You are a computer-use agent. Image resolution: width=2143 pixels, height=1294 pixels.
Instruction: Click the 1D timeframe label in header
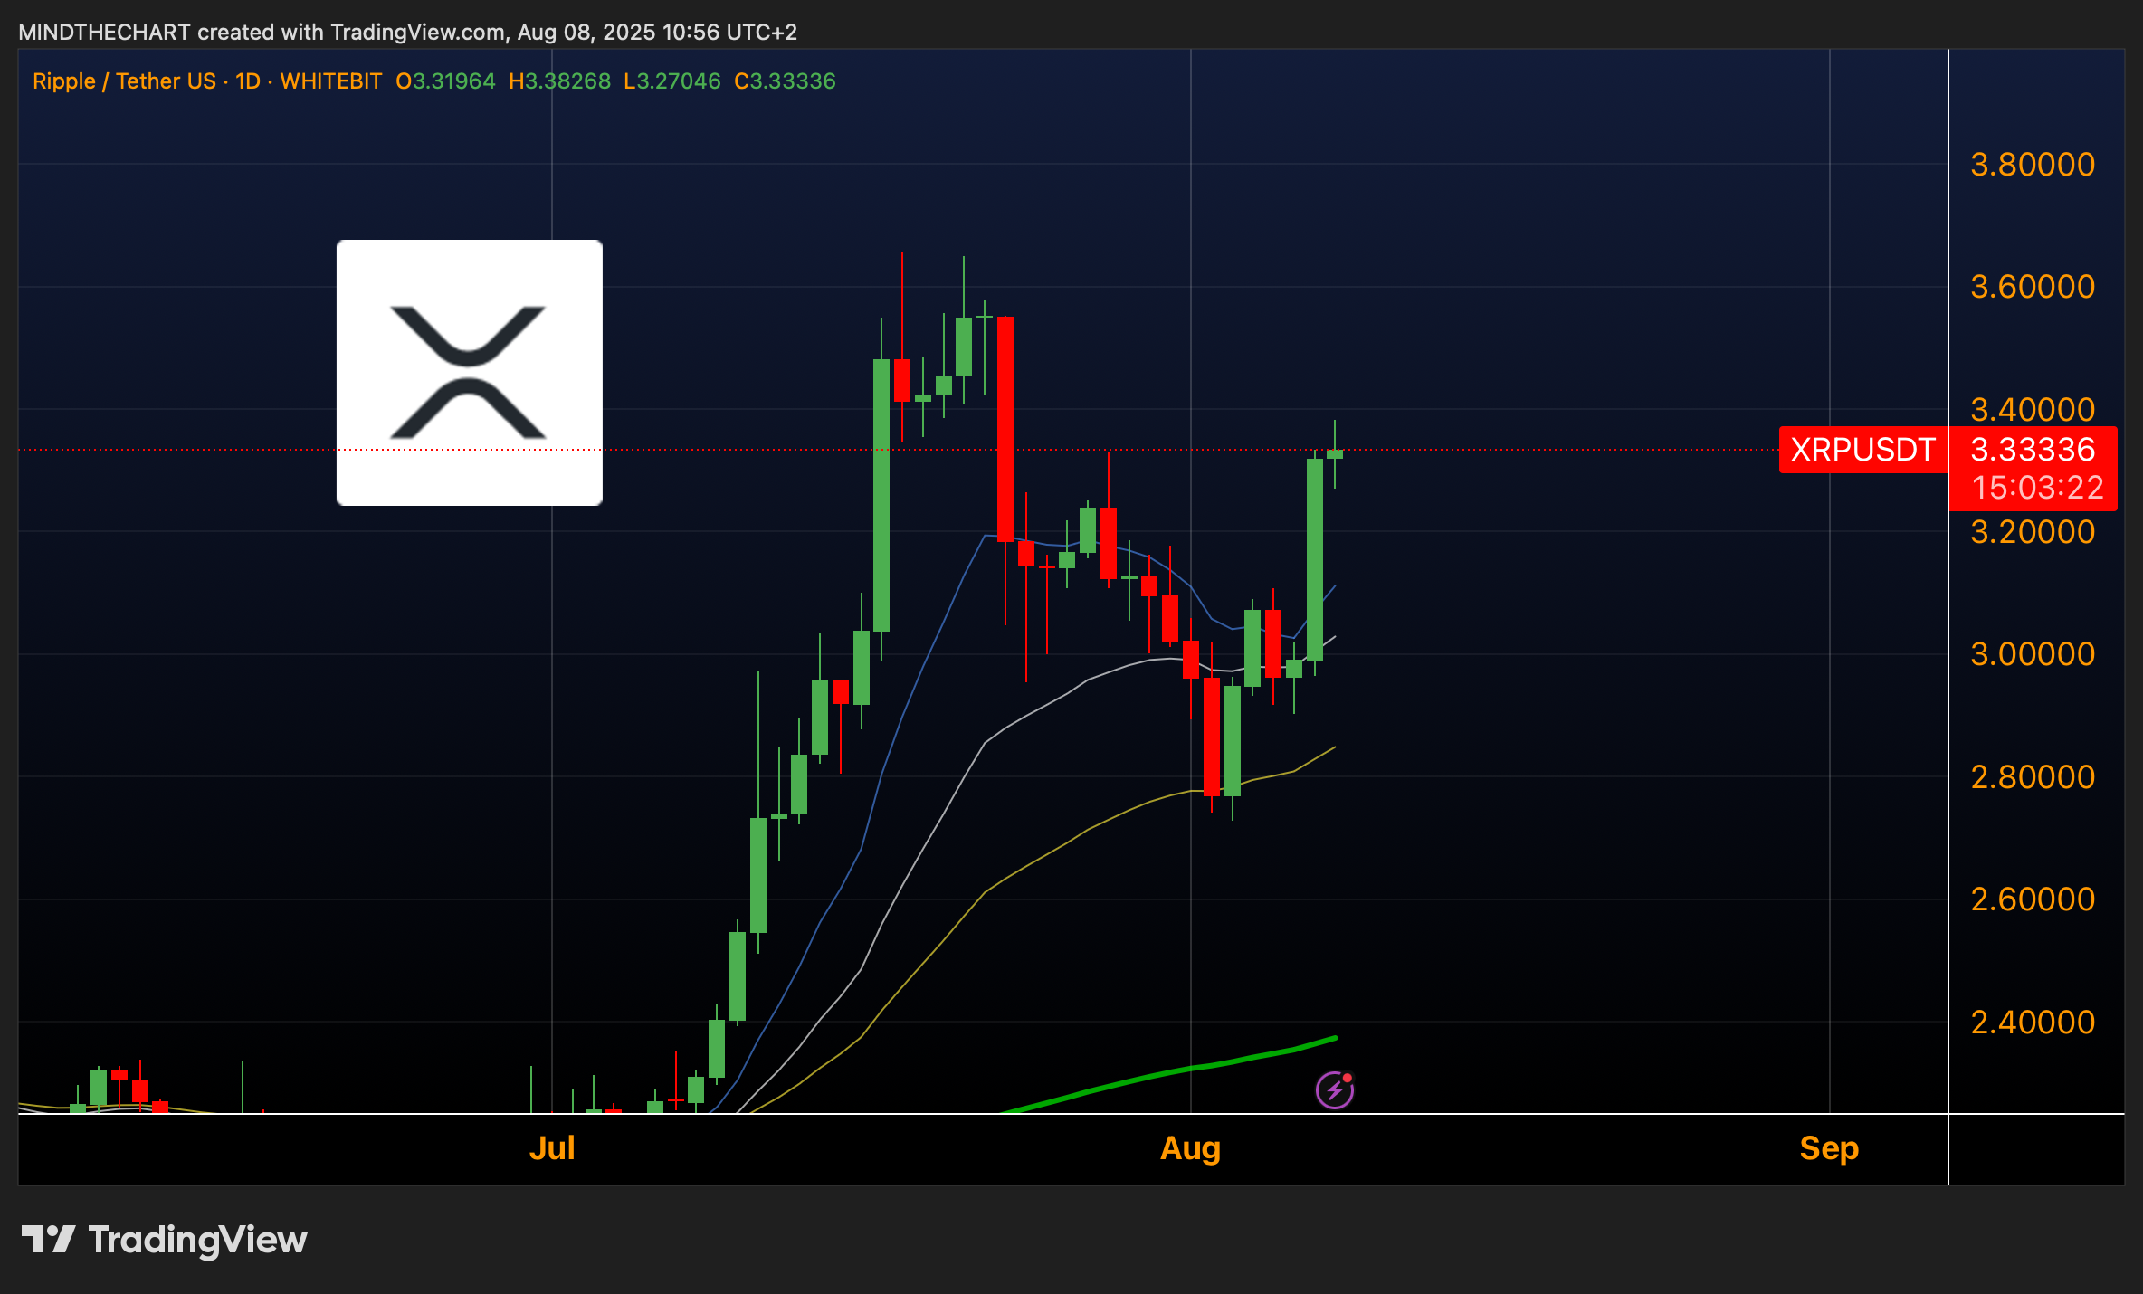248,81
